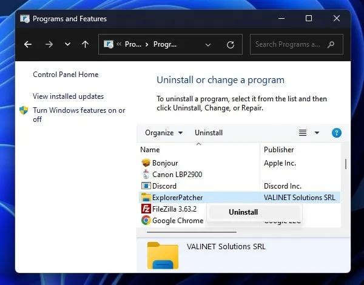Open help with the blue question icon
Viewport: 364px width, 285px height.
(x=336, y=133)
